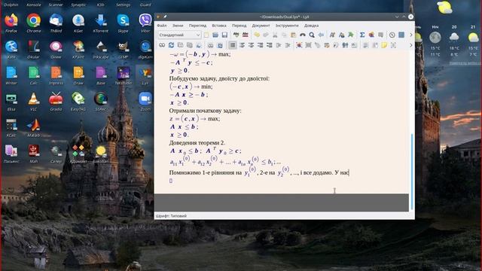Click the New document toolbar icon

[x=206, y=35]
